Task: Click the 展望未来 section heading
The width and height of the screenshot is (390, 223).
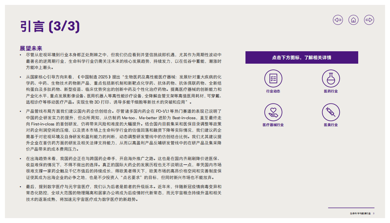Action: (x=31, y=48)
